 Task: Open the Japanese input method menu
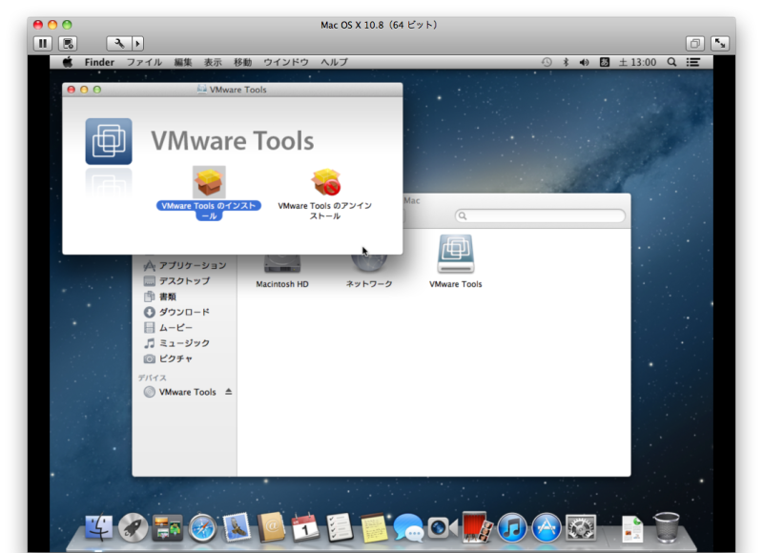tap(605, 62)
